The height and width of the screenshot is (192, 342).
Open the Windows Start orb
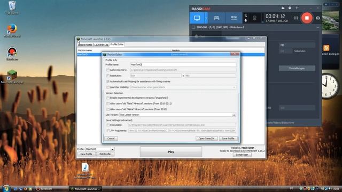click(x=6, y=188)
